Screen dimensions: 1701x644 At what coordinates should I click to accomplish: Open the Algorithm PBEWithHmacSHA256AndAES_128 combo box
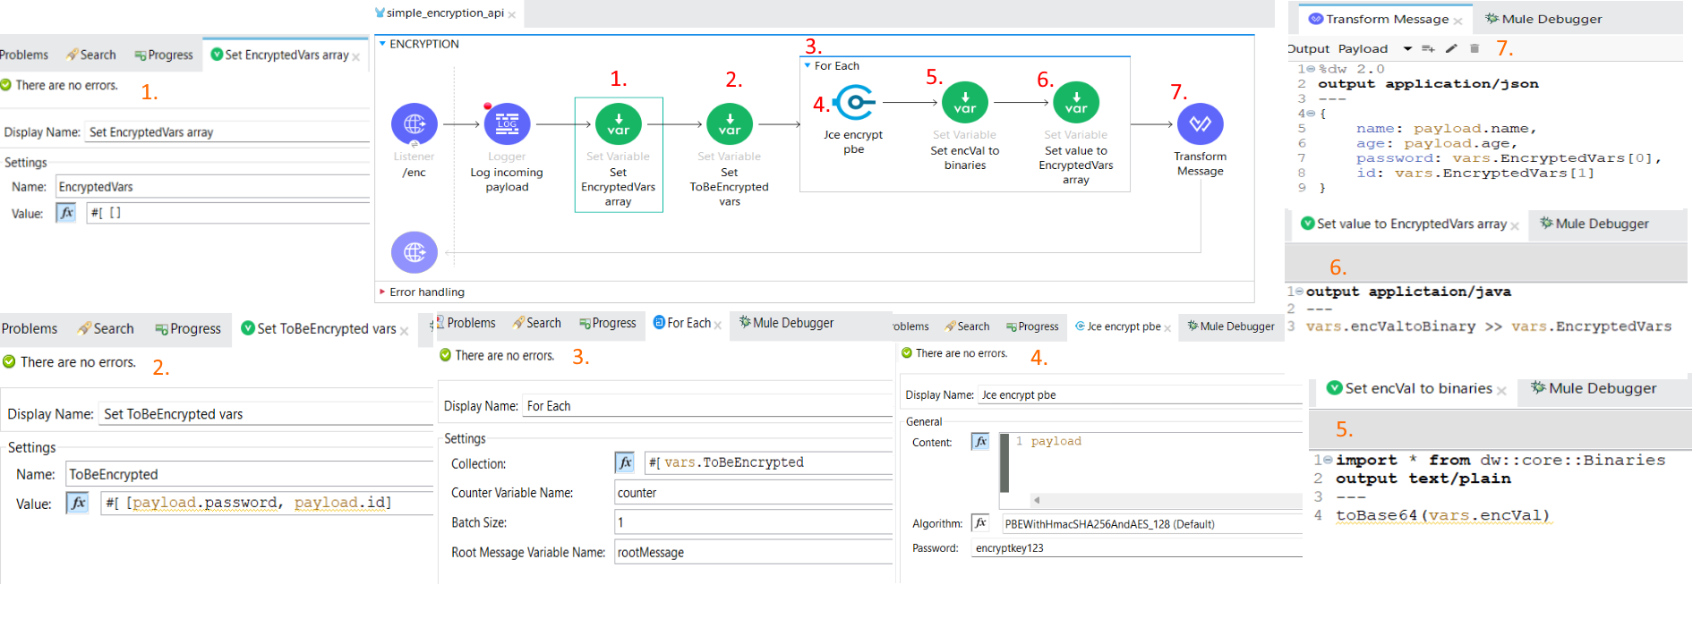pyautogui.click(x=1151, y=524)
